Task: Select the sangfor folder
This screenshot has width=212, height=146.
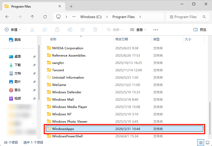Action: coord(124,63)
